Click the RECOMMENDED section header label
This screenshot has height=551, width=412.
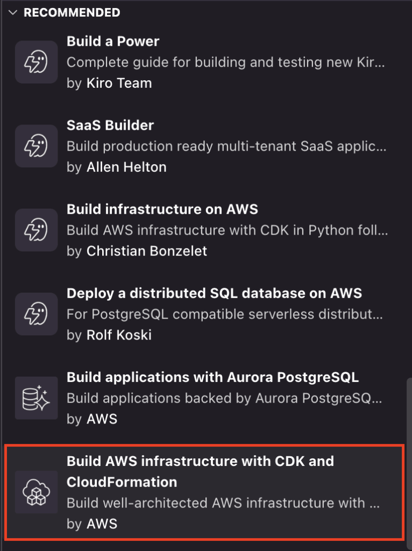click(72, 12)
